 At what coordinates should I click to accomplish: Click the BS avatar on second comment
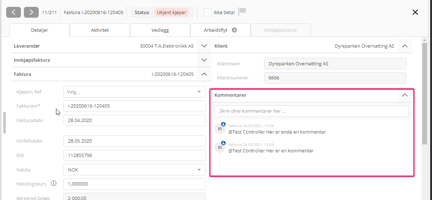point(220,147)
